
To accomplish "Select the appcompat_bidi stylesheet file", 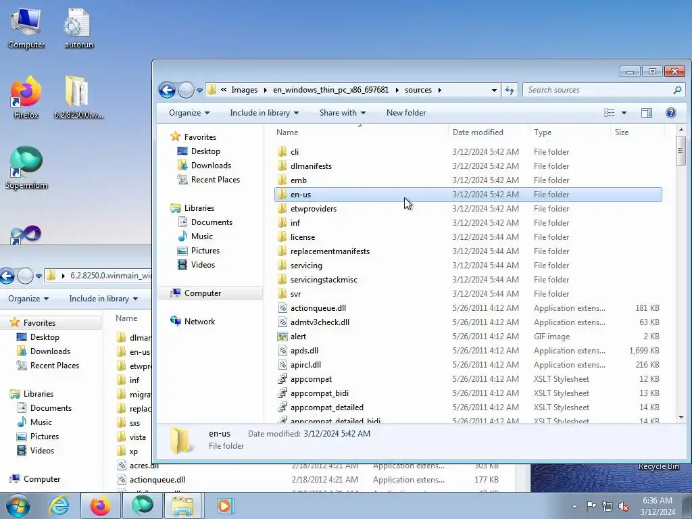I will [x=468, y=393].
